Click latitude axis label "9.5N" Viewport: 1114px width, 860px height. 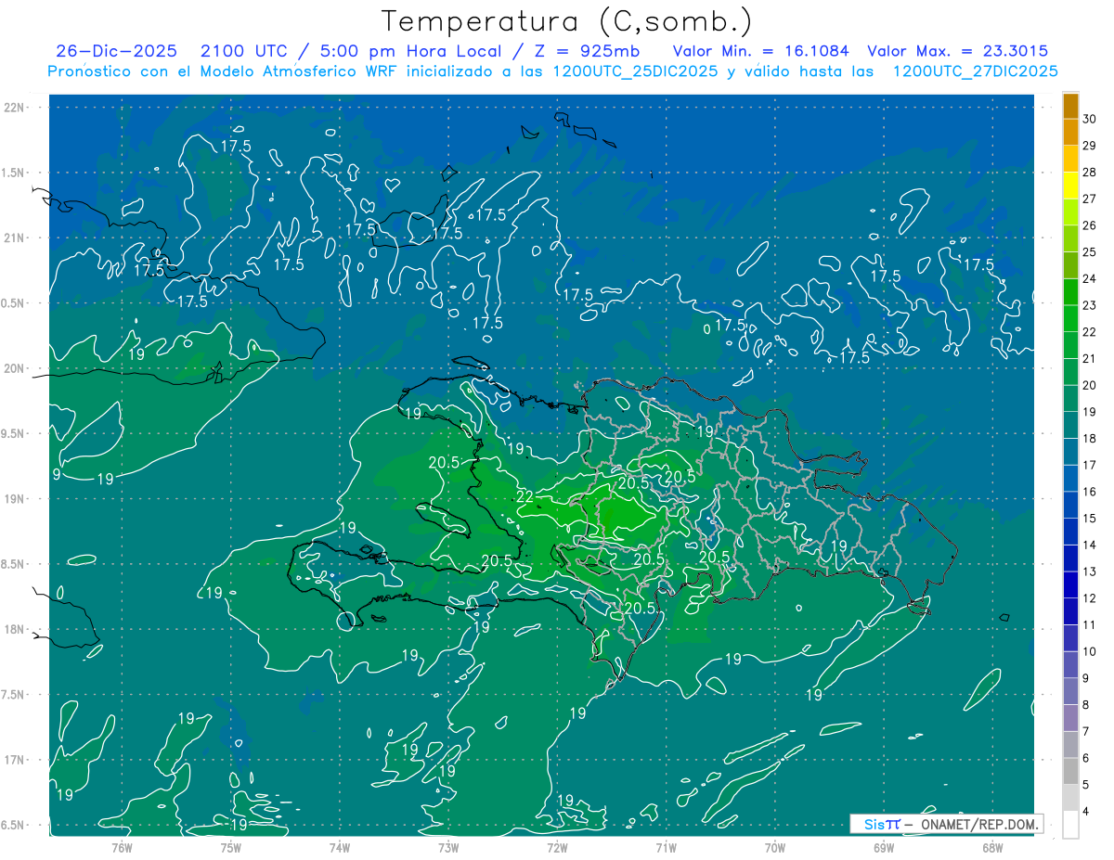point(13,433)
